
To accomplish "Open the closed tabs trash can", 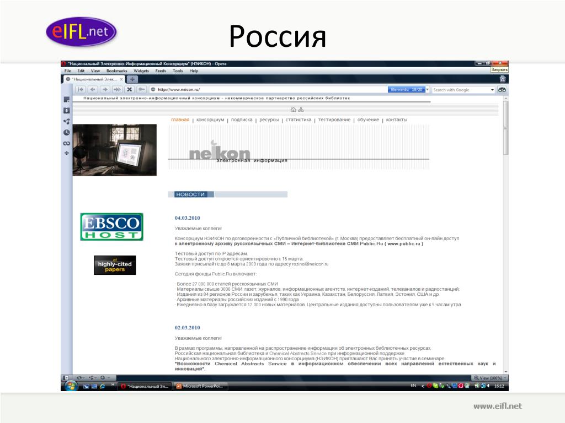I will tap(503, 79).
